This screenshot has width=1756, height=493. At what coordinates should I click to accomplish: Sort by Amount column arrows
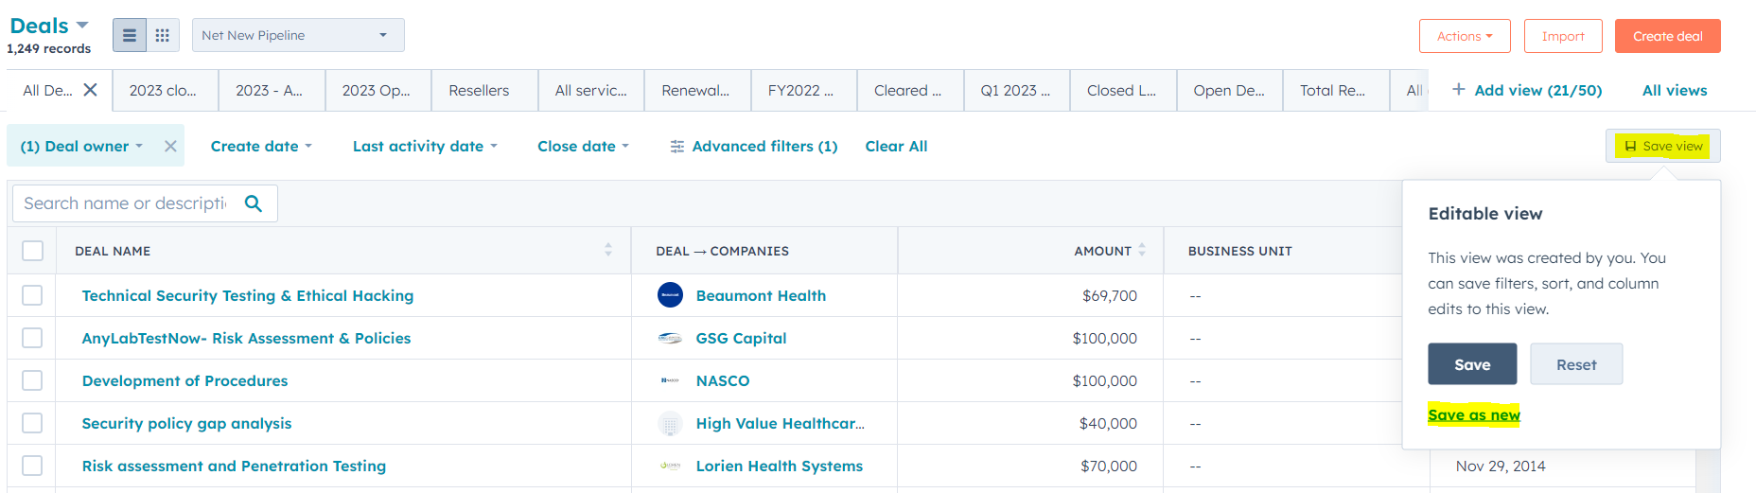click(1142, 251)
